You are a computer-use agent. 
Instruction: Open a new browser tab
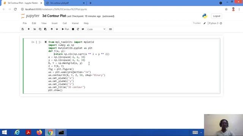click(x=90, y=3)
